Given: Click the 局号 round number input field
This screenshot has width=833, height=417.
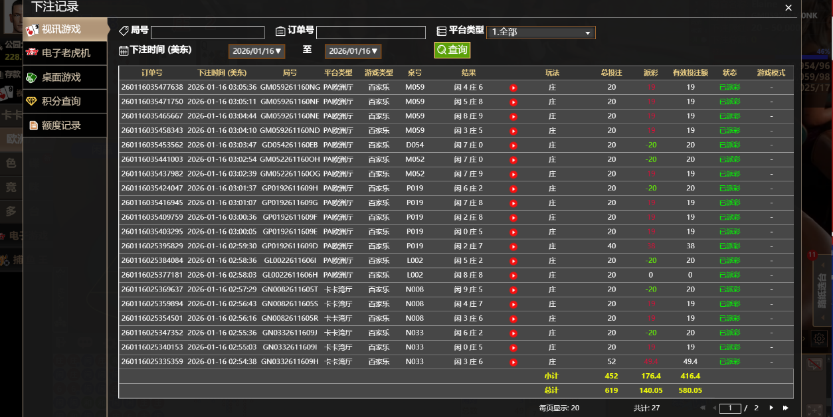Looking at the screenshot, I should click(207, 33).
